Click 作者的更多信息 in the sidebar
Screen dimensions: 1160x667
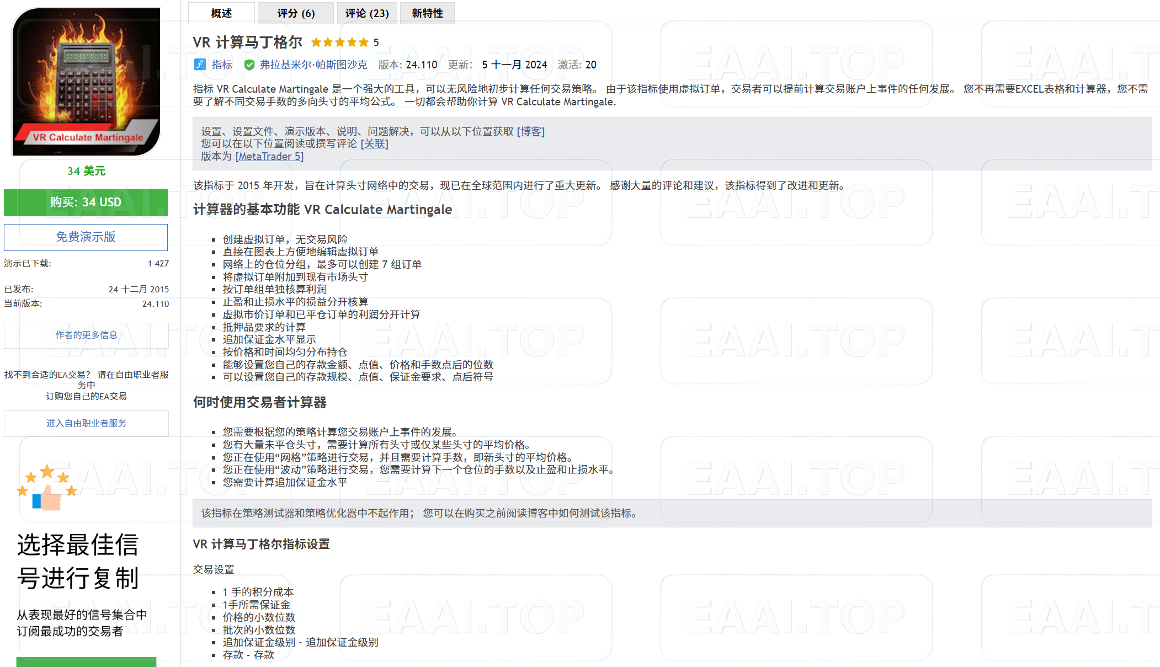pos(86,335)
